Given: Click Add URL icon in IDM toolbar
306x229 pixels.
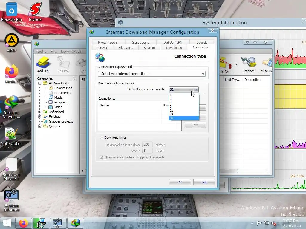Looking at the screenshot, I should pos(43,65).
